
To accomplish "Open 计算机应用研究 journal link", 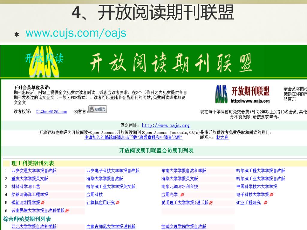I will click(101, 203).
